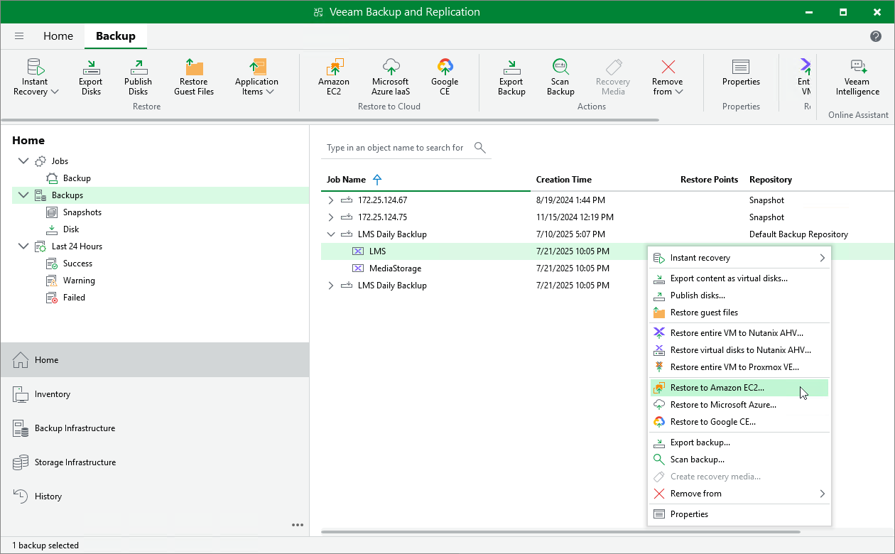This screenshot has width=895, height=554.
Task: Open the Instant Recovery tool on ribbon
Action: pos(34,75)
